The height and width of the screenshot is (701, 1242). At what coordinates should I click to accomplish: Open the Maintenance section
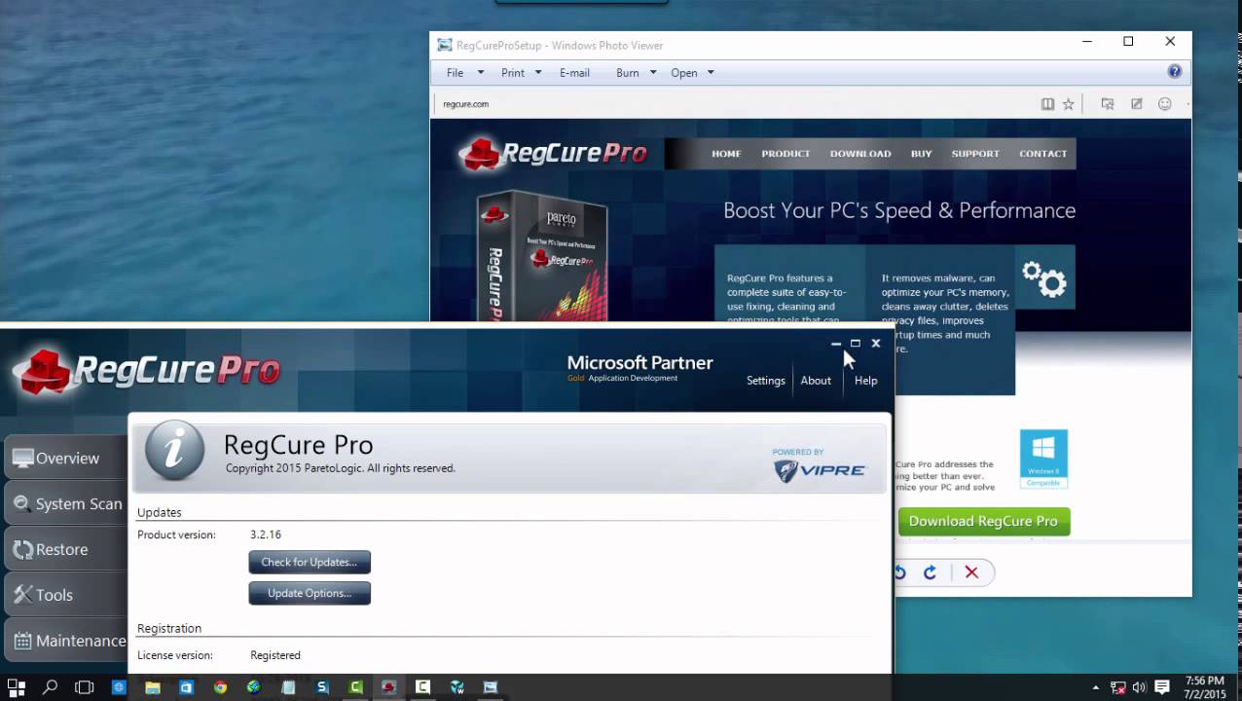(x=64, y=641)
